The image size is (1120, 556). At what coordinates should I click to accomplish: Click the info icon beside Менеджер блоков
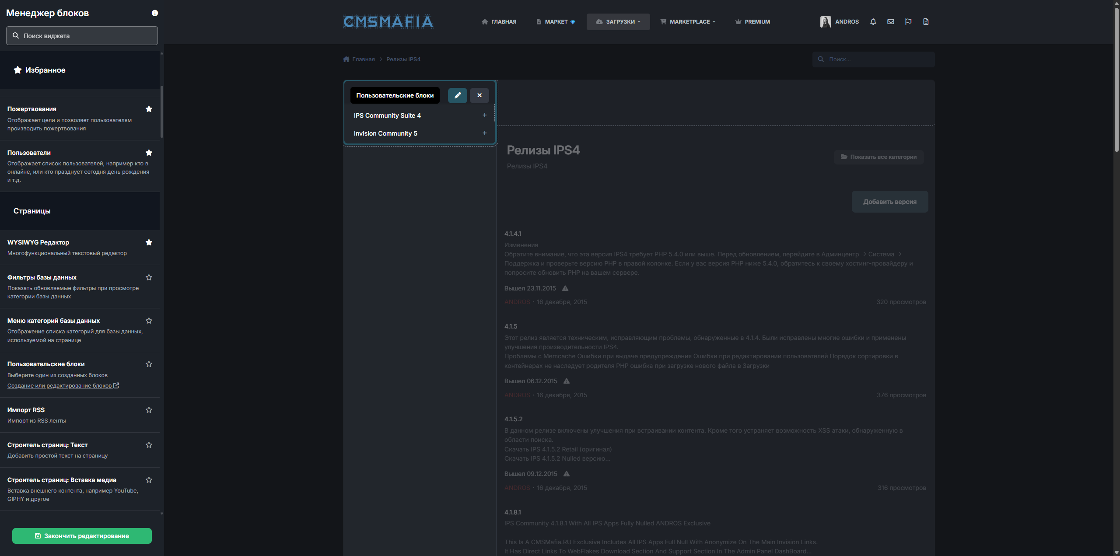[x=154, y=13]
